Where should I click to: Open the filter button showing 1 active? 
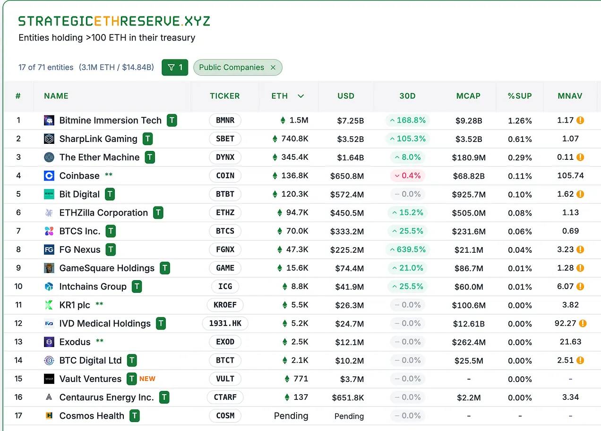point(175,67)
